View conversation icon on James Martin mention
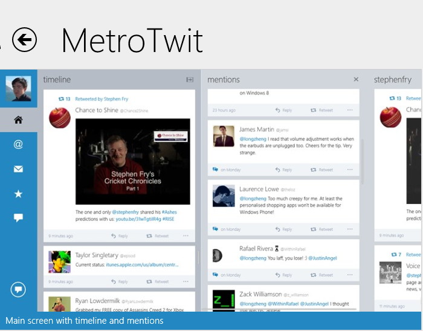Viewport: 423px width, 331px height. tap(215, 169)
